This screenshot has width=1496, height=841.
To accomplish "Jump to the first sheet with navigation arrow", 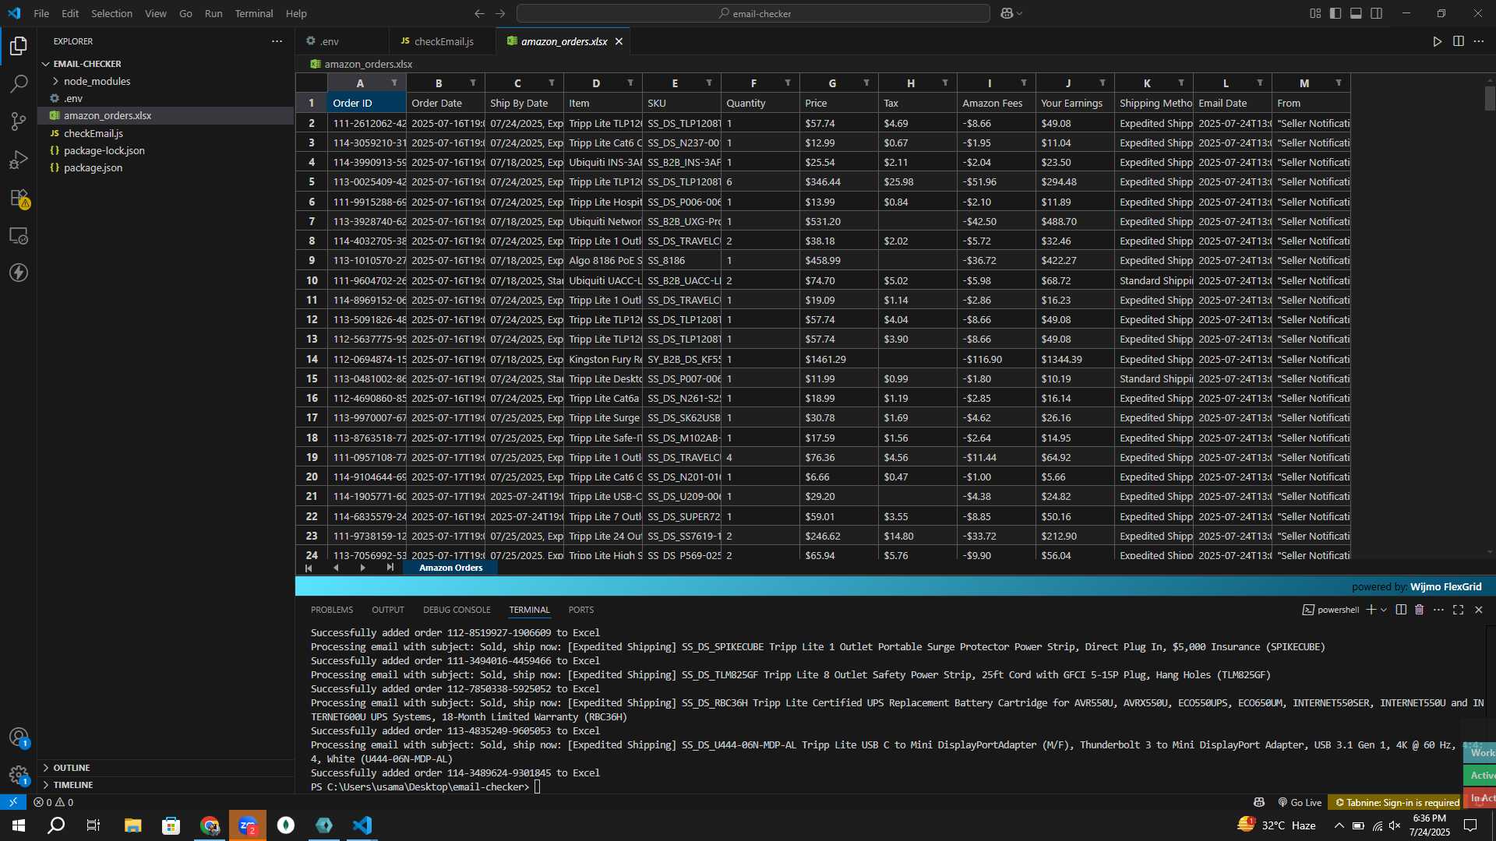I will point(309,568).
